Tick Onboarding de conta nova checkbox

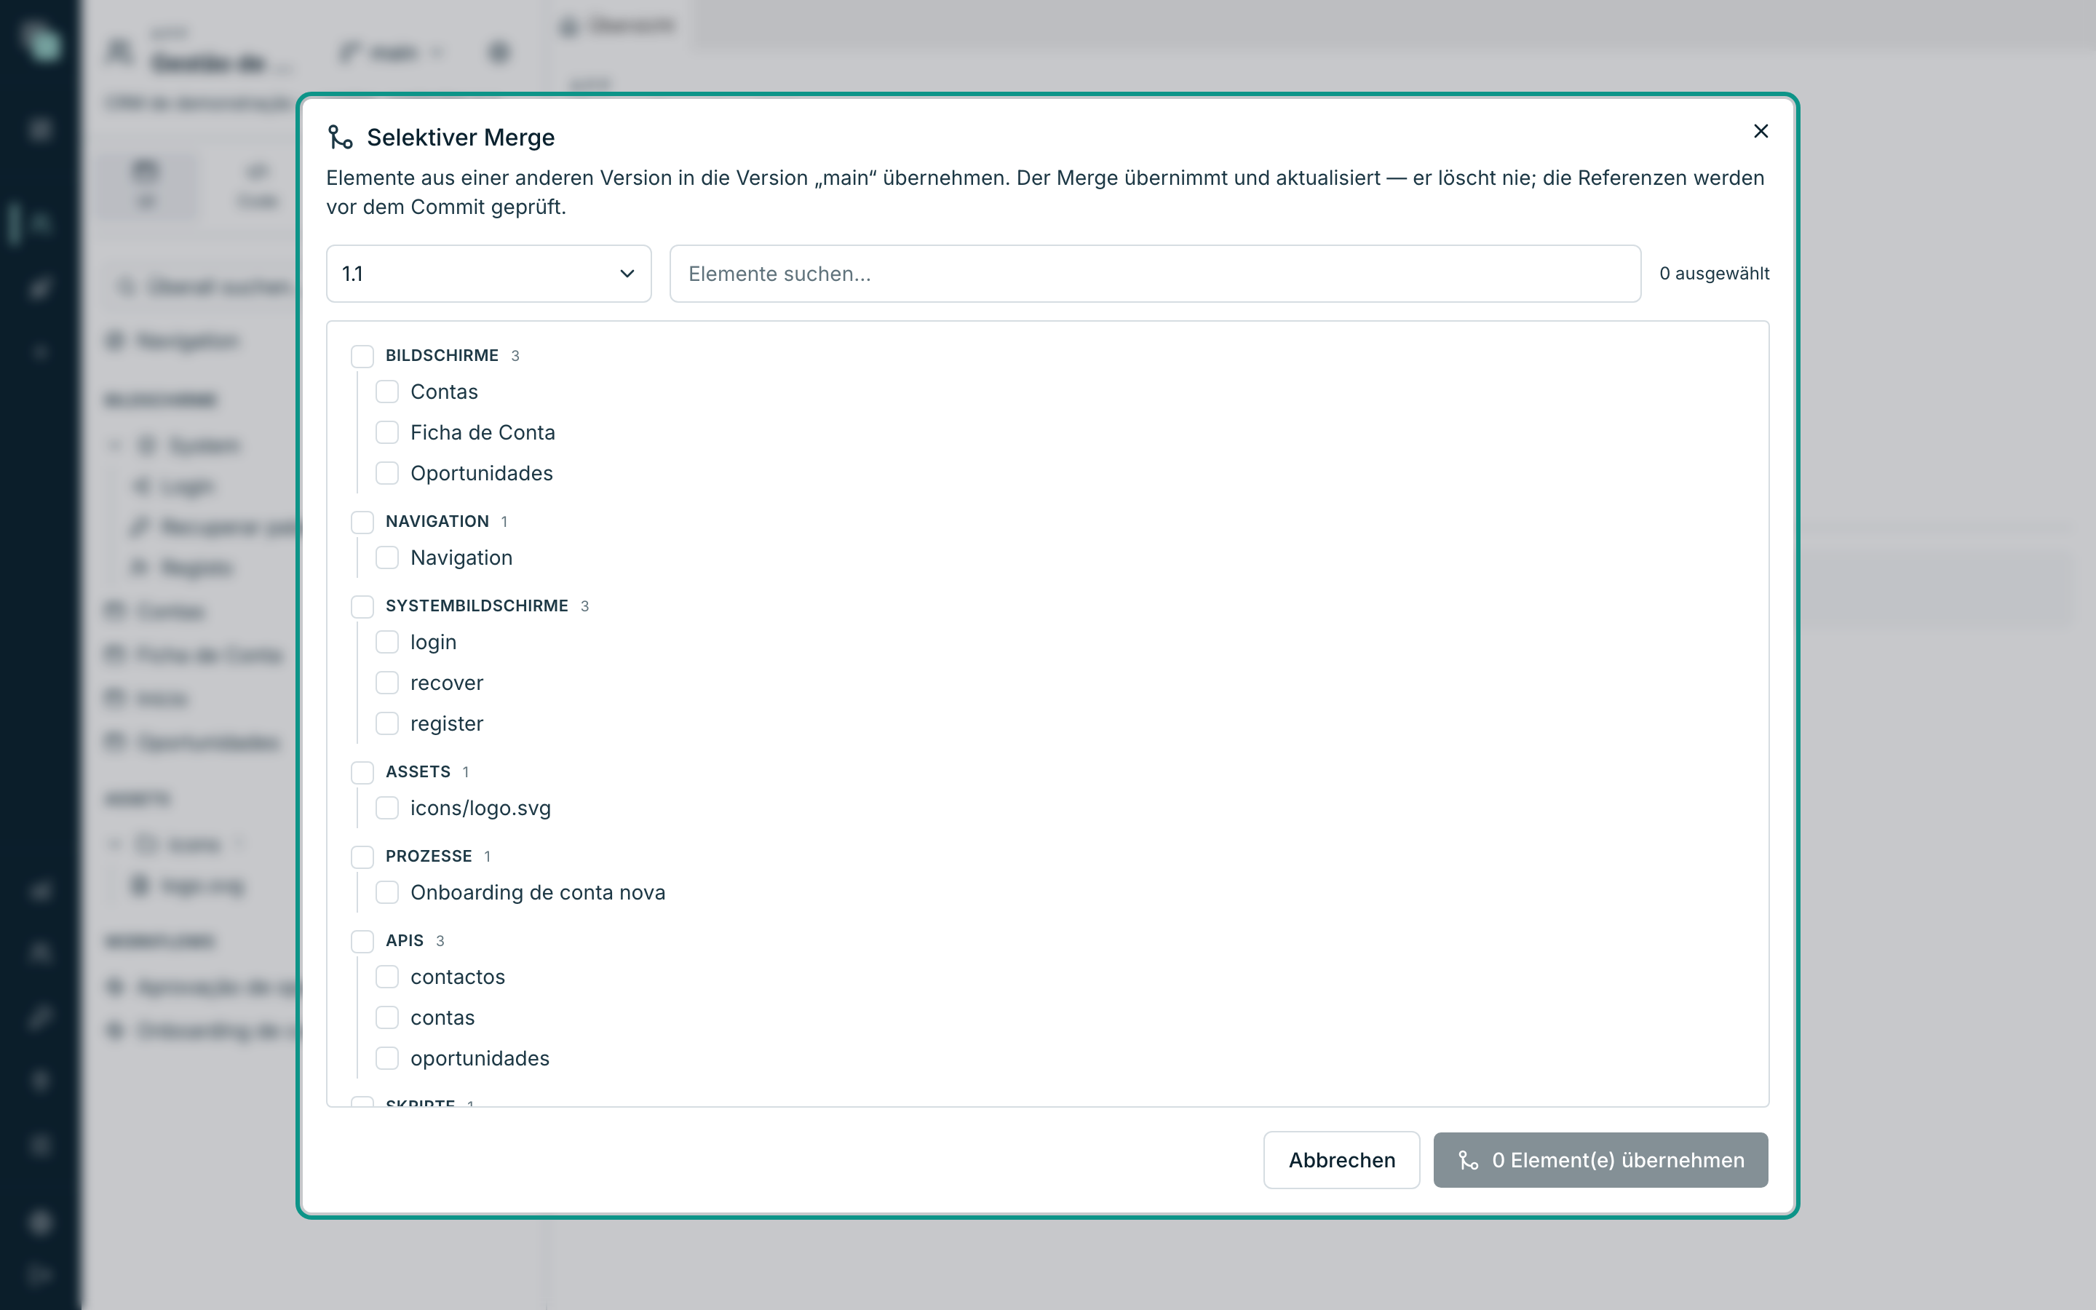click(x=387, y=893)
